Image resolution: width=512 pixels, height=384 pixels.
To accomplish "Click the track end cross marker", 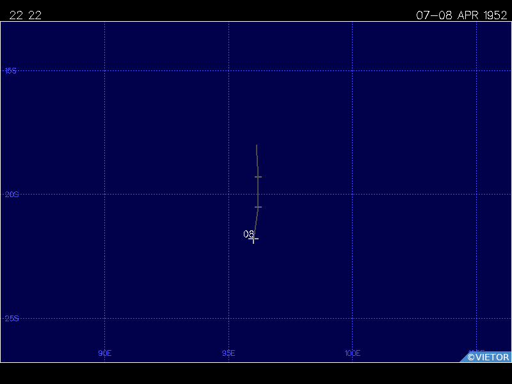I will pyautogui.click(x=253, y=239).
